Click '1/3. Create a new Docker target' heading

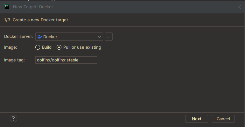coord(36,20)
